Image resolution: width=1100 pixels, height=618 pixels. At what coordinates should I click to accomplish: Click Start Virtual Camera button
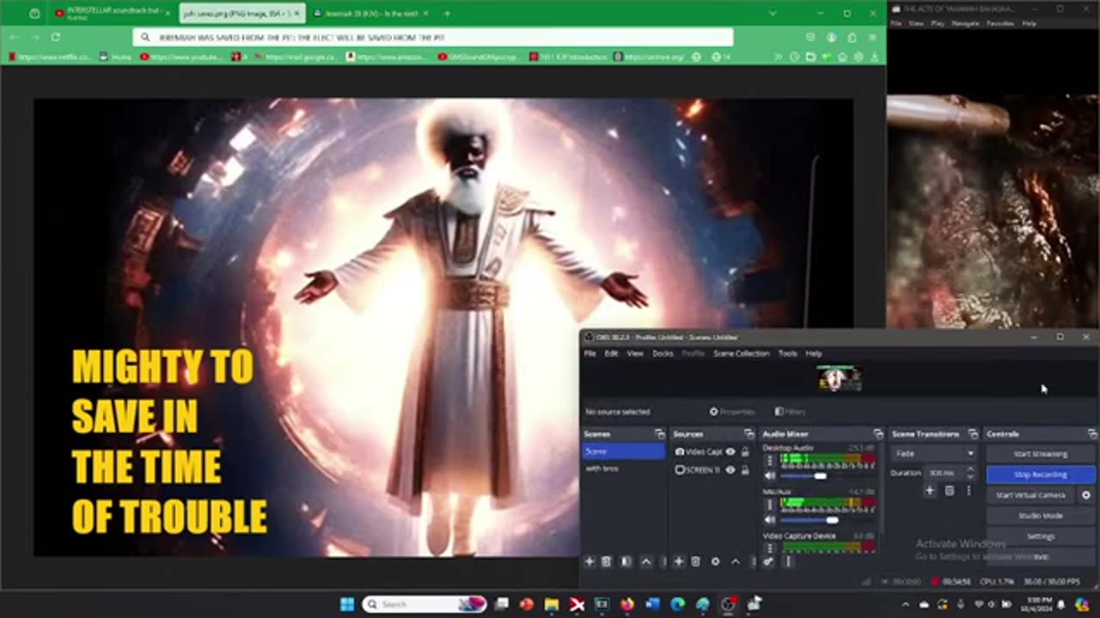[1031, 495]
